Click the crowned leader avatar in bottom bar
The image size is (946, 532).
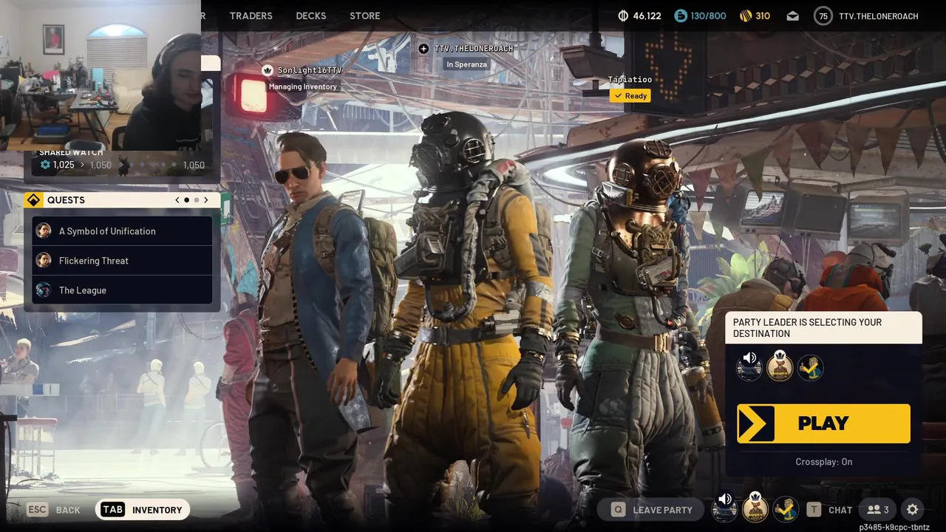[x=755, y=508]
